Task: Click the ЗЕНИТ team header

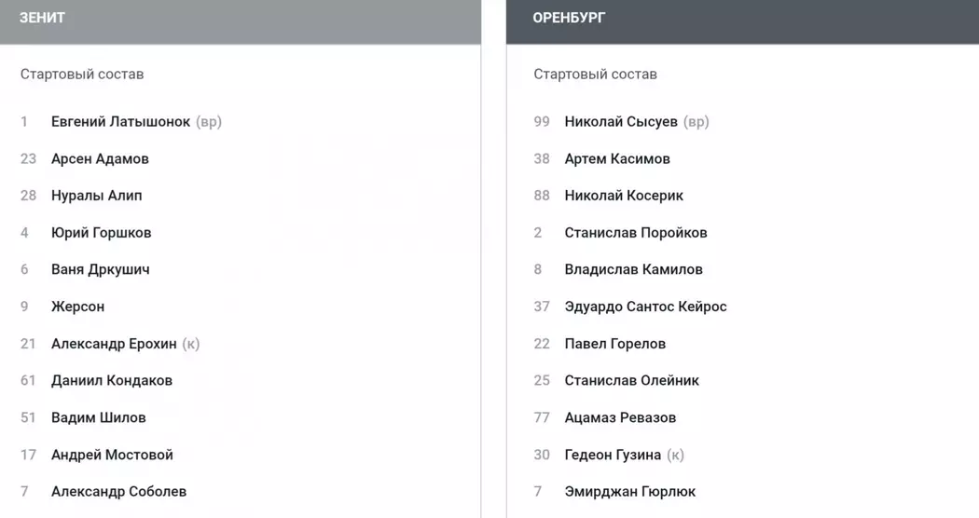Action: (42, 18)
